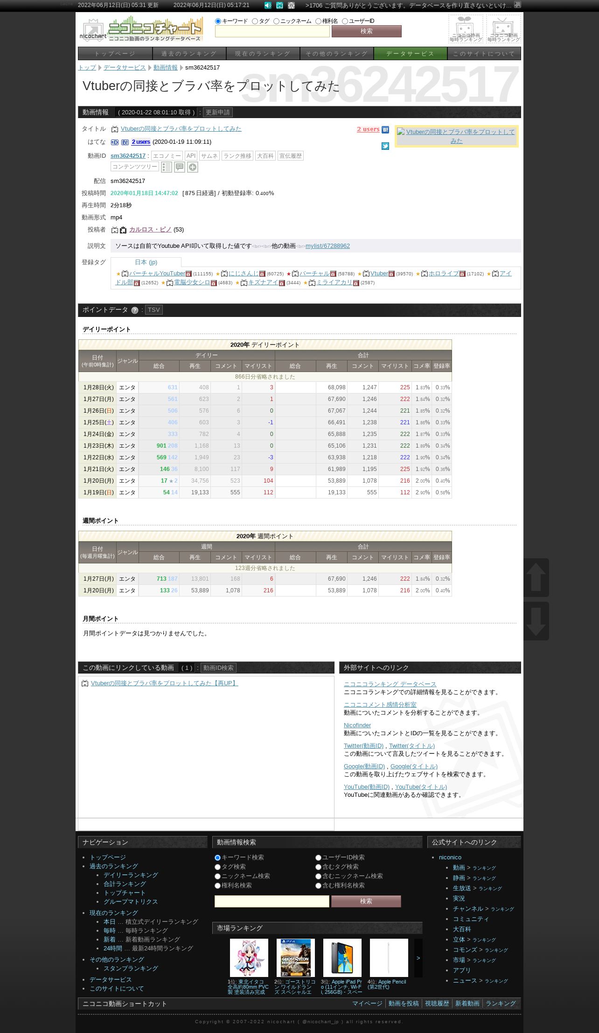Viewport: 599px width, 1033px height.
Task: Click the Twitter bird share icon
Action: (x=385, y=146)
